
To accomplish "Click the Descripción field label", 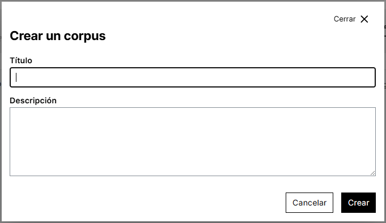I will point(33,100).
